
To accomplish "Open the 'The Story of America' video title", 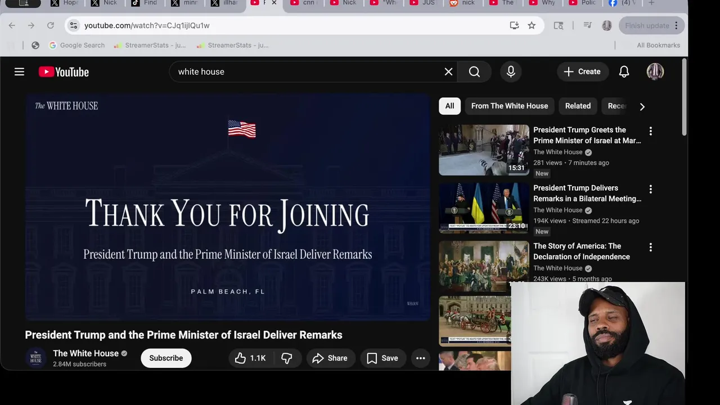I will (x=582, y=251).
